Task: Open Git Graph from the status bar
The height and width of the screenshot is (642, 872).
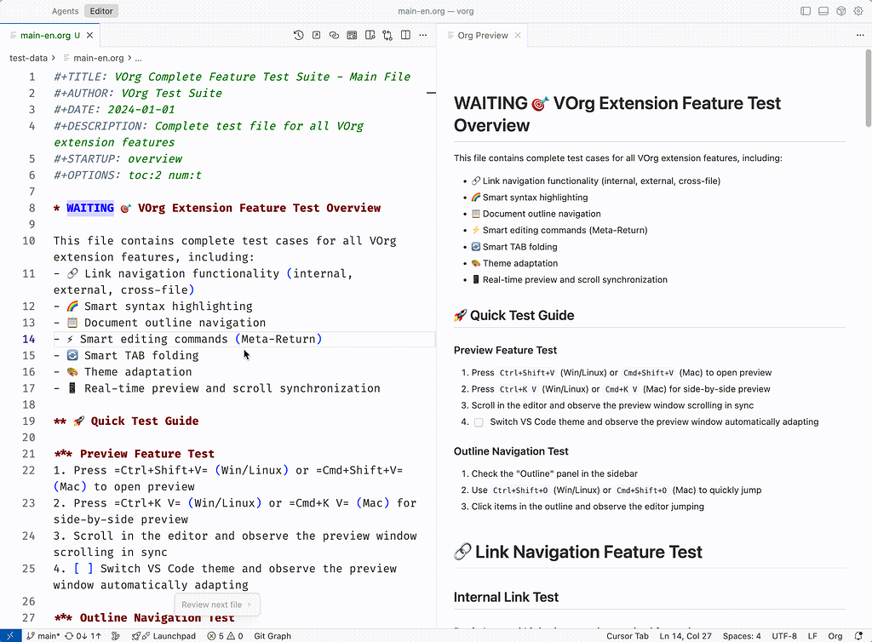Action: (x=271, y=635)
